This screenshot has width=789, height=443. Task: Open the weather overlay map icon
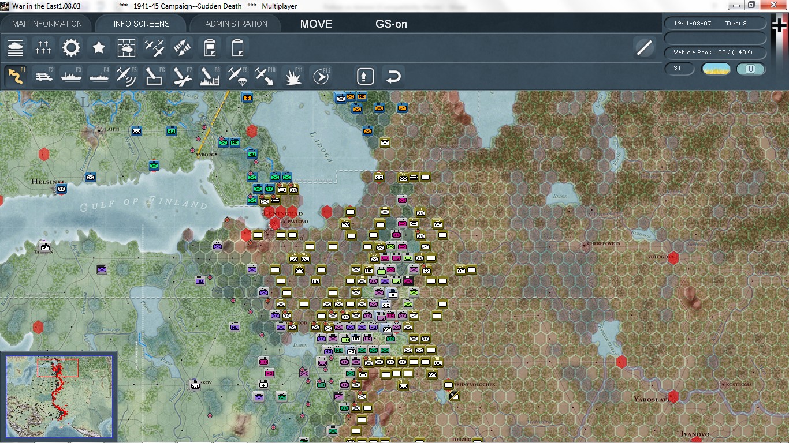click(126, 47)
